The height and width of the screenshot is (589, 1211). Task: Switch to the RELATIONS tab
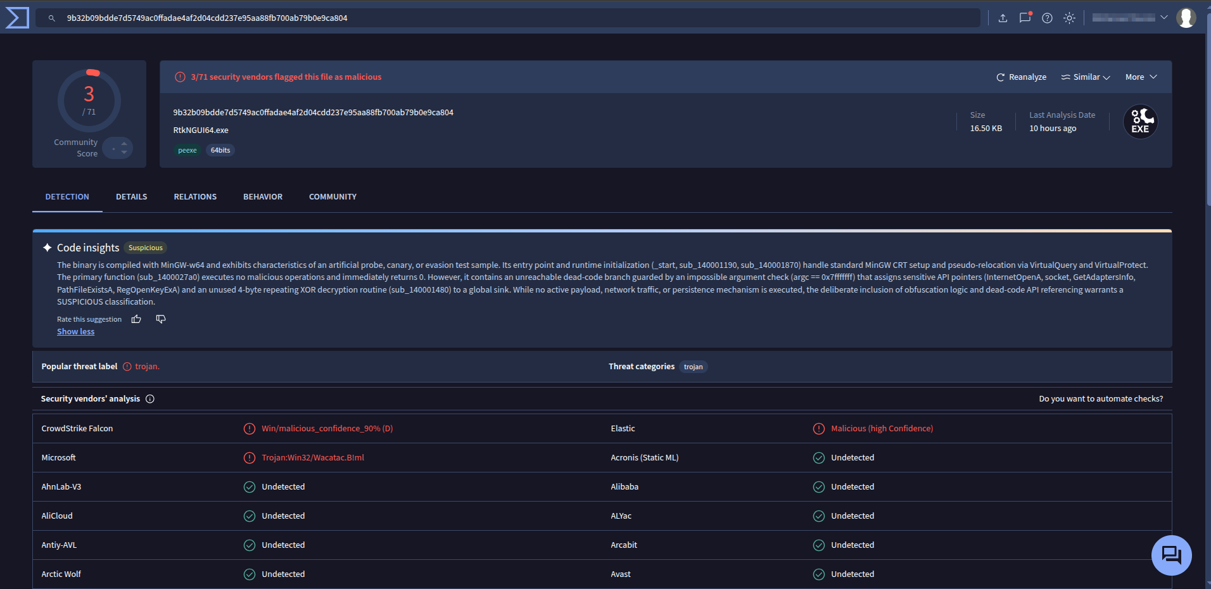coord(195,197)
